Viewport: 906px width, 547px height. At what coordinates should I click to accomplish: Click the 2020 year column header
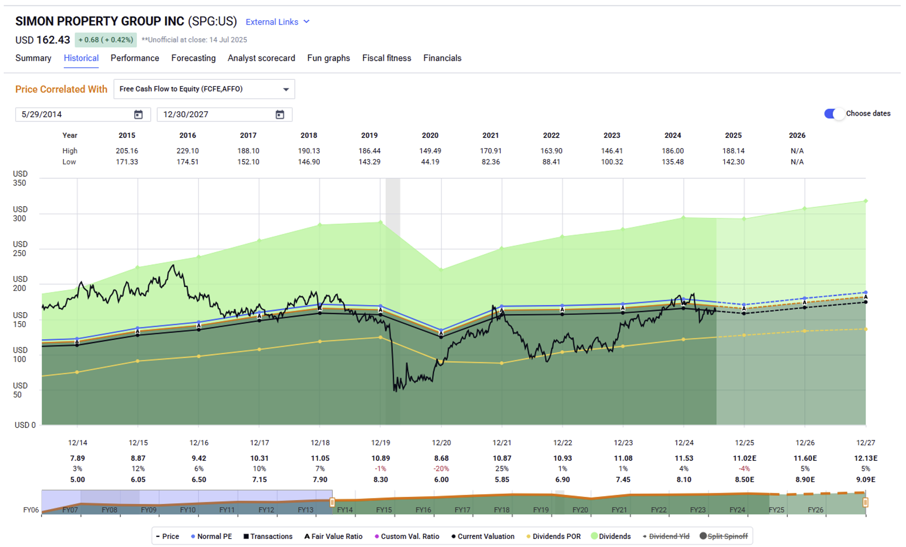[430, 135]
